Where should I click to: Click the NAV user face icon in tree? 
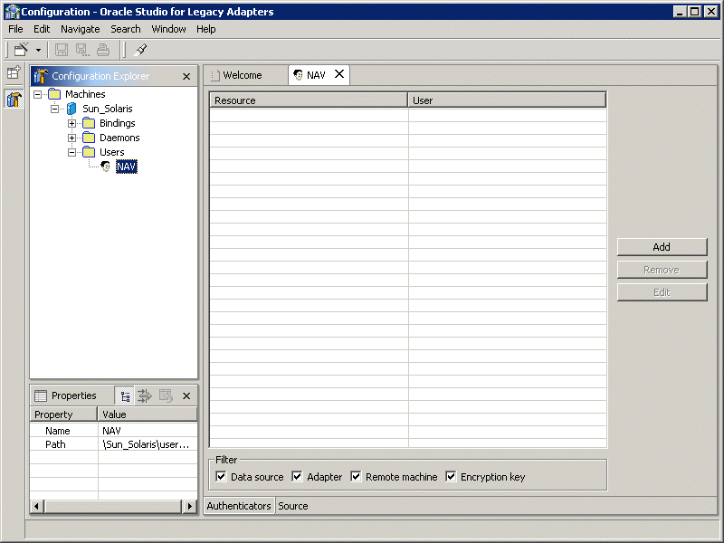pos(106,167)
